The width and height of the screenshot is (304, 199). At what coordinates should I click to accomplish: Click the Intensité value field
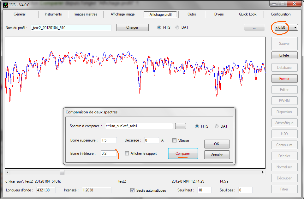(x=96, y=190)
